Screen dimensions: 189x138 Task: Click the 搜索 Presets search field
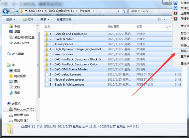tap(150, 11)
